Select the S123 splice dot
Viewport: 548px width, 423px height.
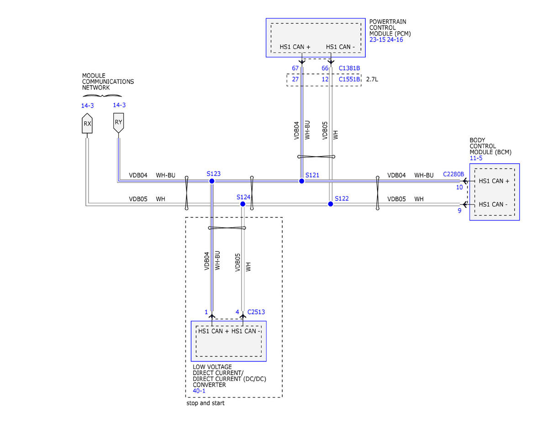(x=212, y=181)
